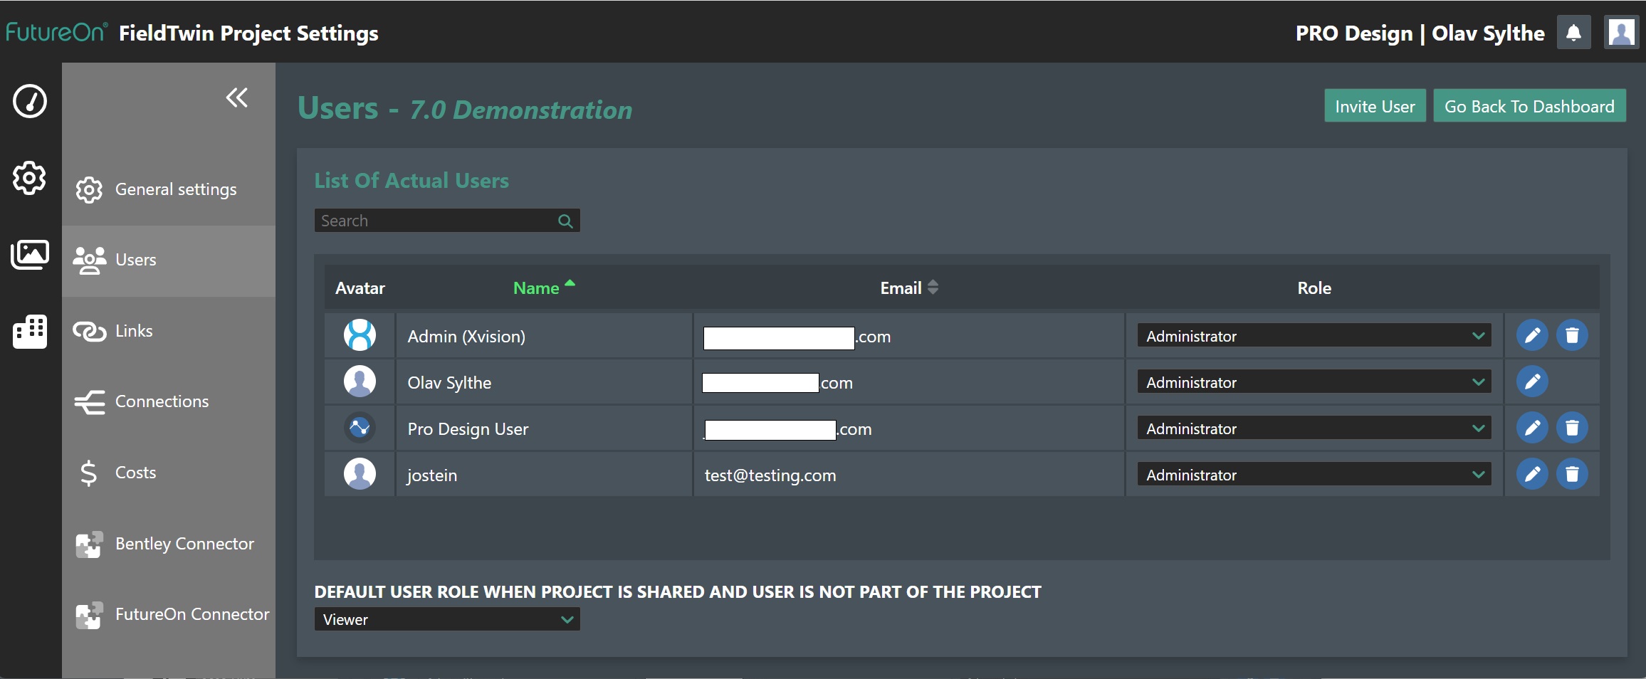This screenshot has width=1646, height=679.
Task: Open user profile avatar in header
Action: point(1622,33)
